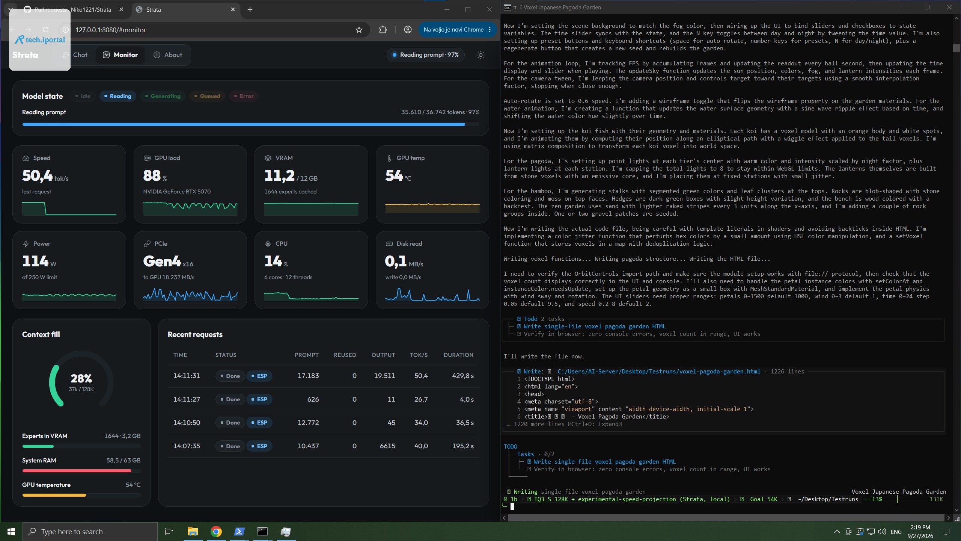Open the Chrome profile avatar icon
The height and width of the screenshot is (541, 961).
click(408, 30)
